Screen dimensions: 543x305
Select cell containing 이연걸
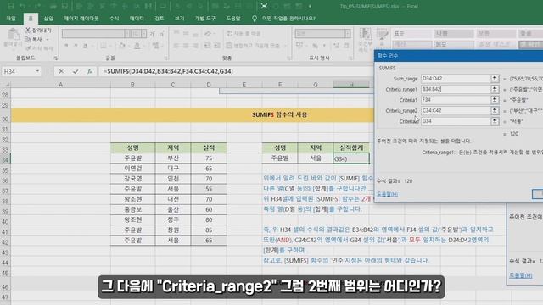(x=132, y=169)
